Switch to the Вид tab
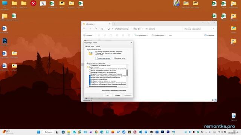This screenshot has width=241, height=135. pos(92,46)
